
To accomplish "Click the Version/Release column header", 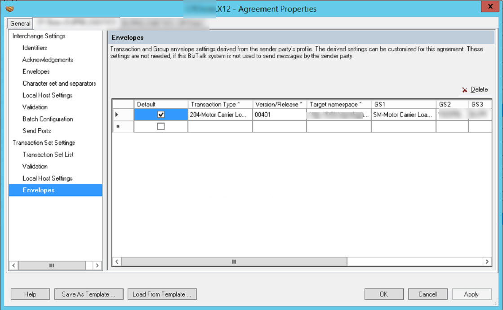I will tap(280, 104).
